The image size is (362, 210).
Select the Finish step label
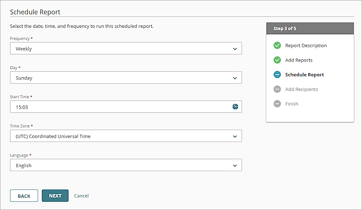(292, 104)
